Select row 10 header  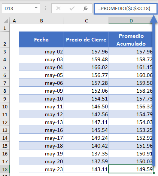tap(4, 106)
